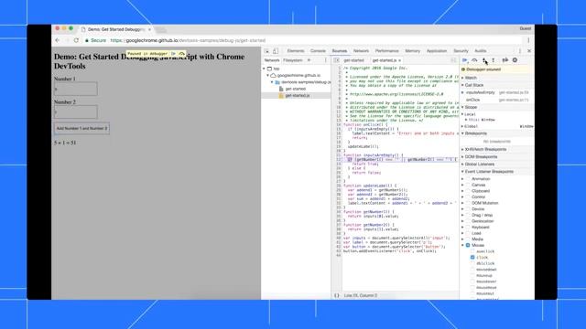The width and height of the screenshot is (586, 329).
Task: Close the get-started.js editor tab
Action: click(399, 60)
